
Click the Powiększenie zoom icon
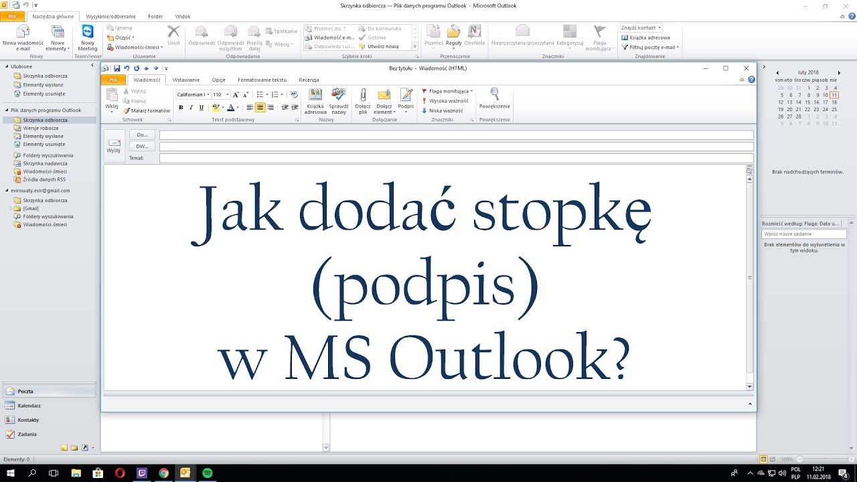(x=495, y=94)
